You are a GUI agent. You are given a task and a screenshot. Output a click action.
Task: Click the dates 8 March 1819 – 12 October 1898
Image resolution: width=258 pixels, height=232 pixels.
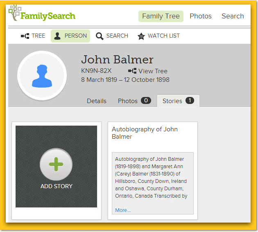pyautogui.click(x=125, y=80)
